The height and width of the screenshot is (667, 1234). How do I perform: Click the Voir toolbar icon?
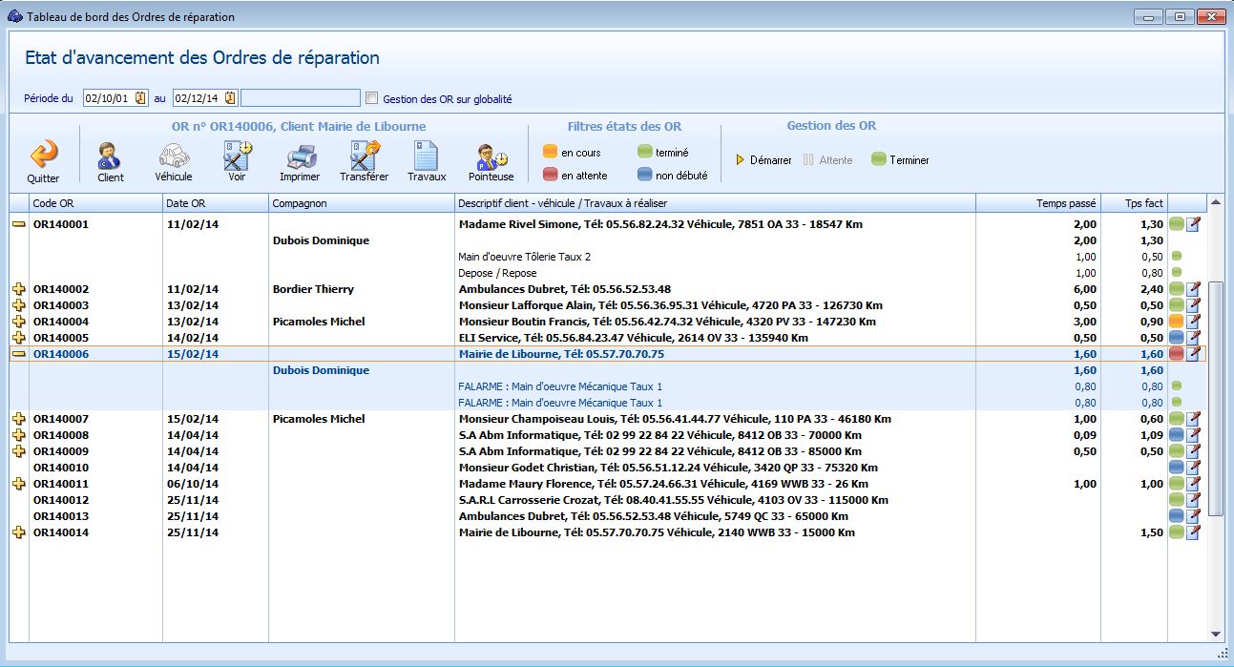point(237,155)
